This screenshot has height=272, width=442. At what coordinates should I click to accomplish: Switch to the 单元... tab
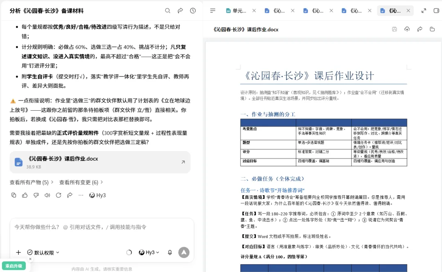pyautogui.click(x=236, y=11)
